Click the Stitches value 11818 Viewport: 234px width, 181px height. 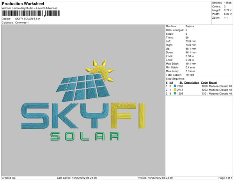click(228, 2)
